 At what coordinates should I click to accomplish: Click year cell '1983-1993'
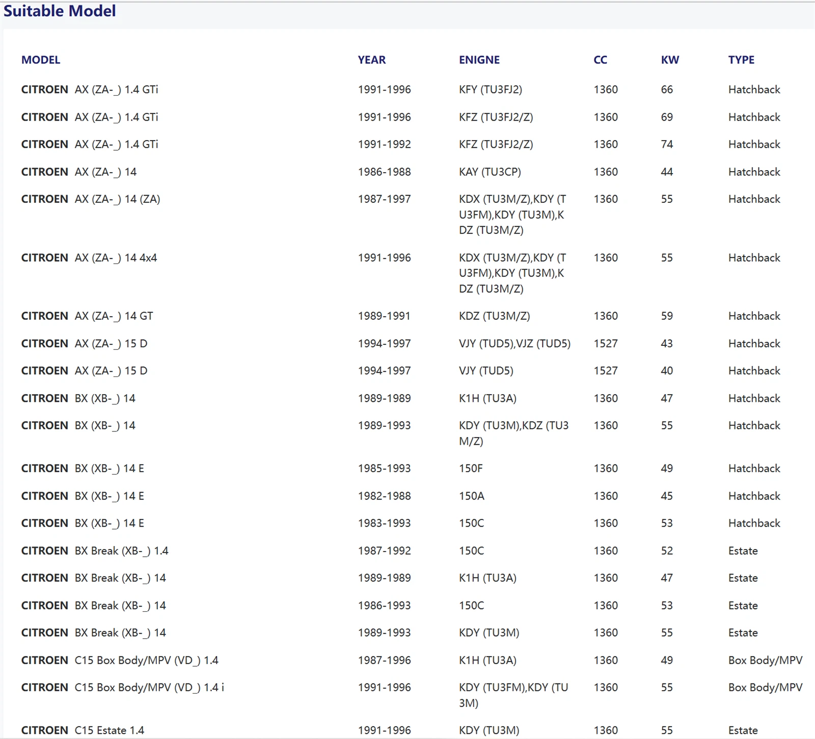pos(385,523)
